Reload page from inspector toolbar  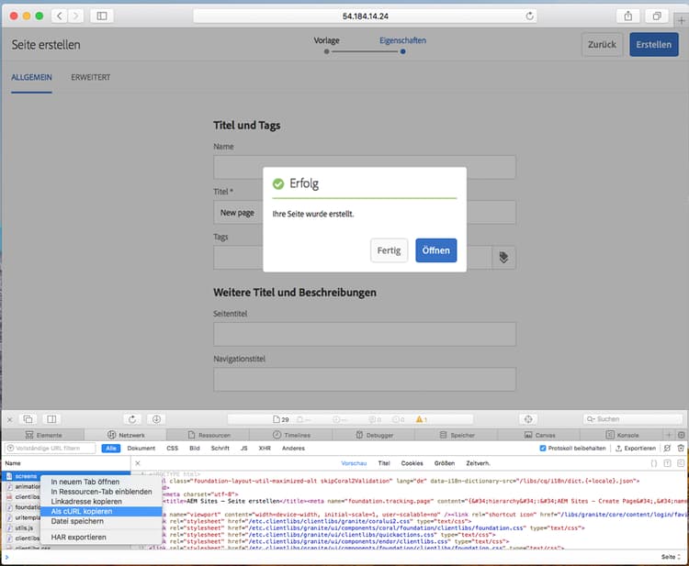(x=132, y=419)
